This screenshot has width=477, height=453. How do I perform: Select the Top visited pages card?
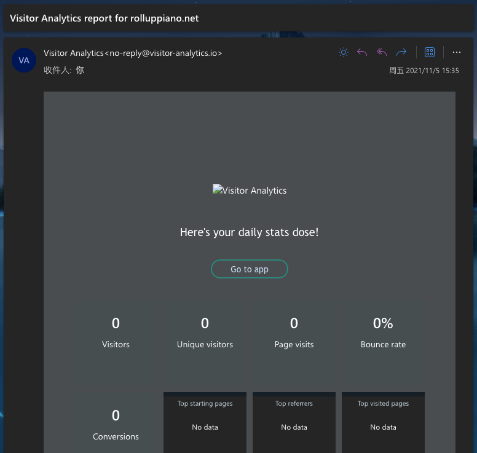tap(383, 423)
